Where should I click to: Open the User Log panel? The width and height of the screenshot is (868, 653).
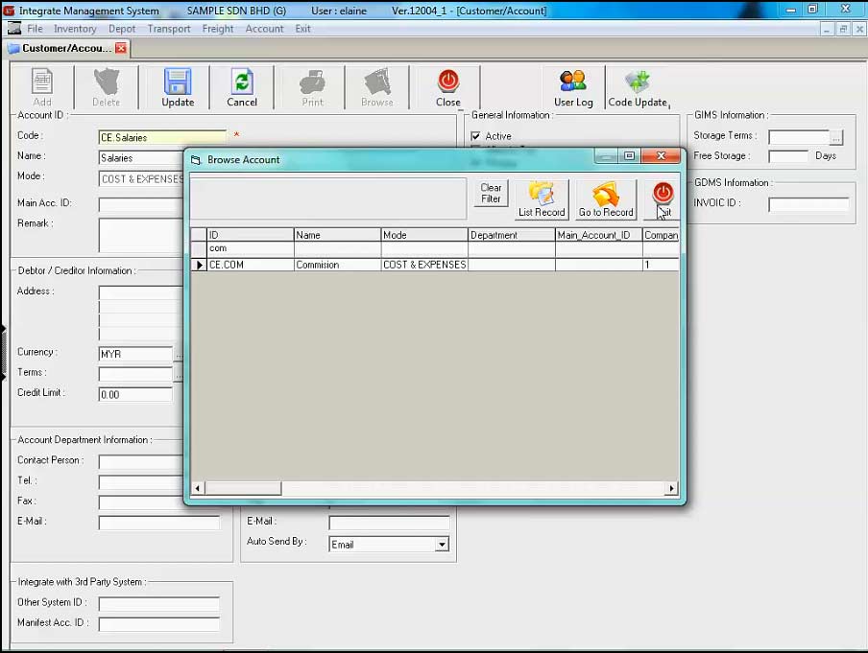coord(573,87)
